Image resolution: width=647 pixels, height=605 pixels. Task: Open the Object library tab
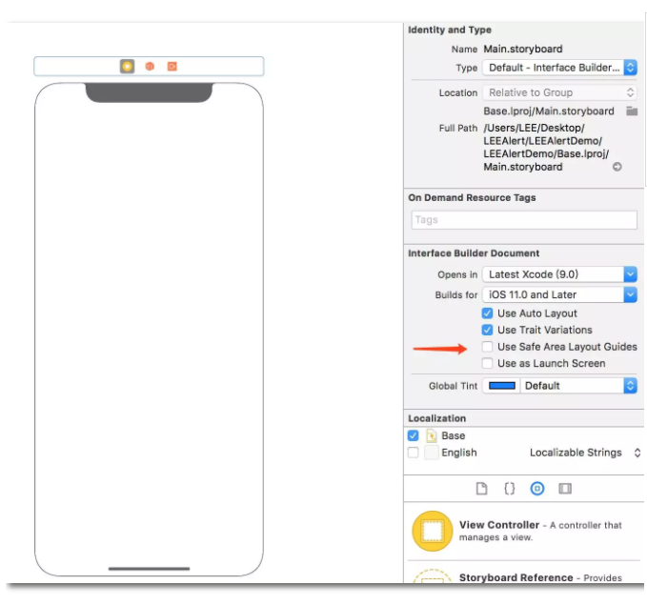coord(536,489)
